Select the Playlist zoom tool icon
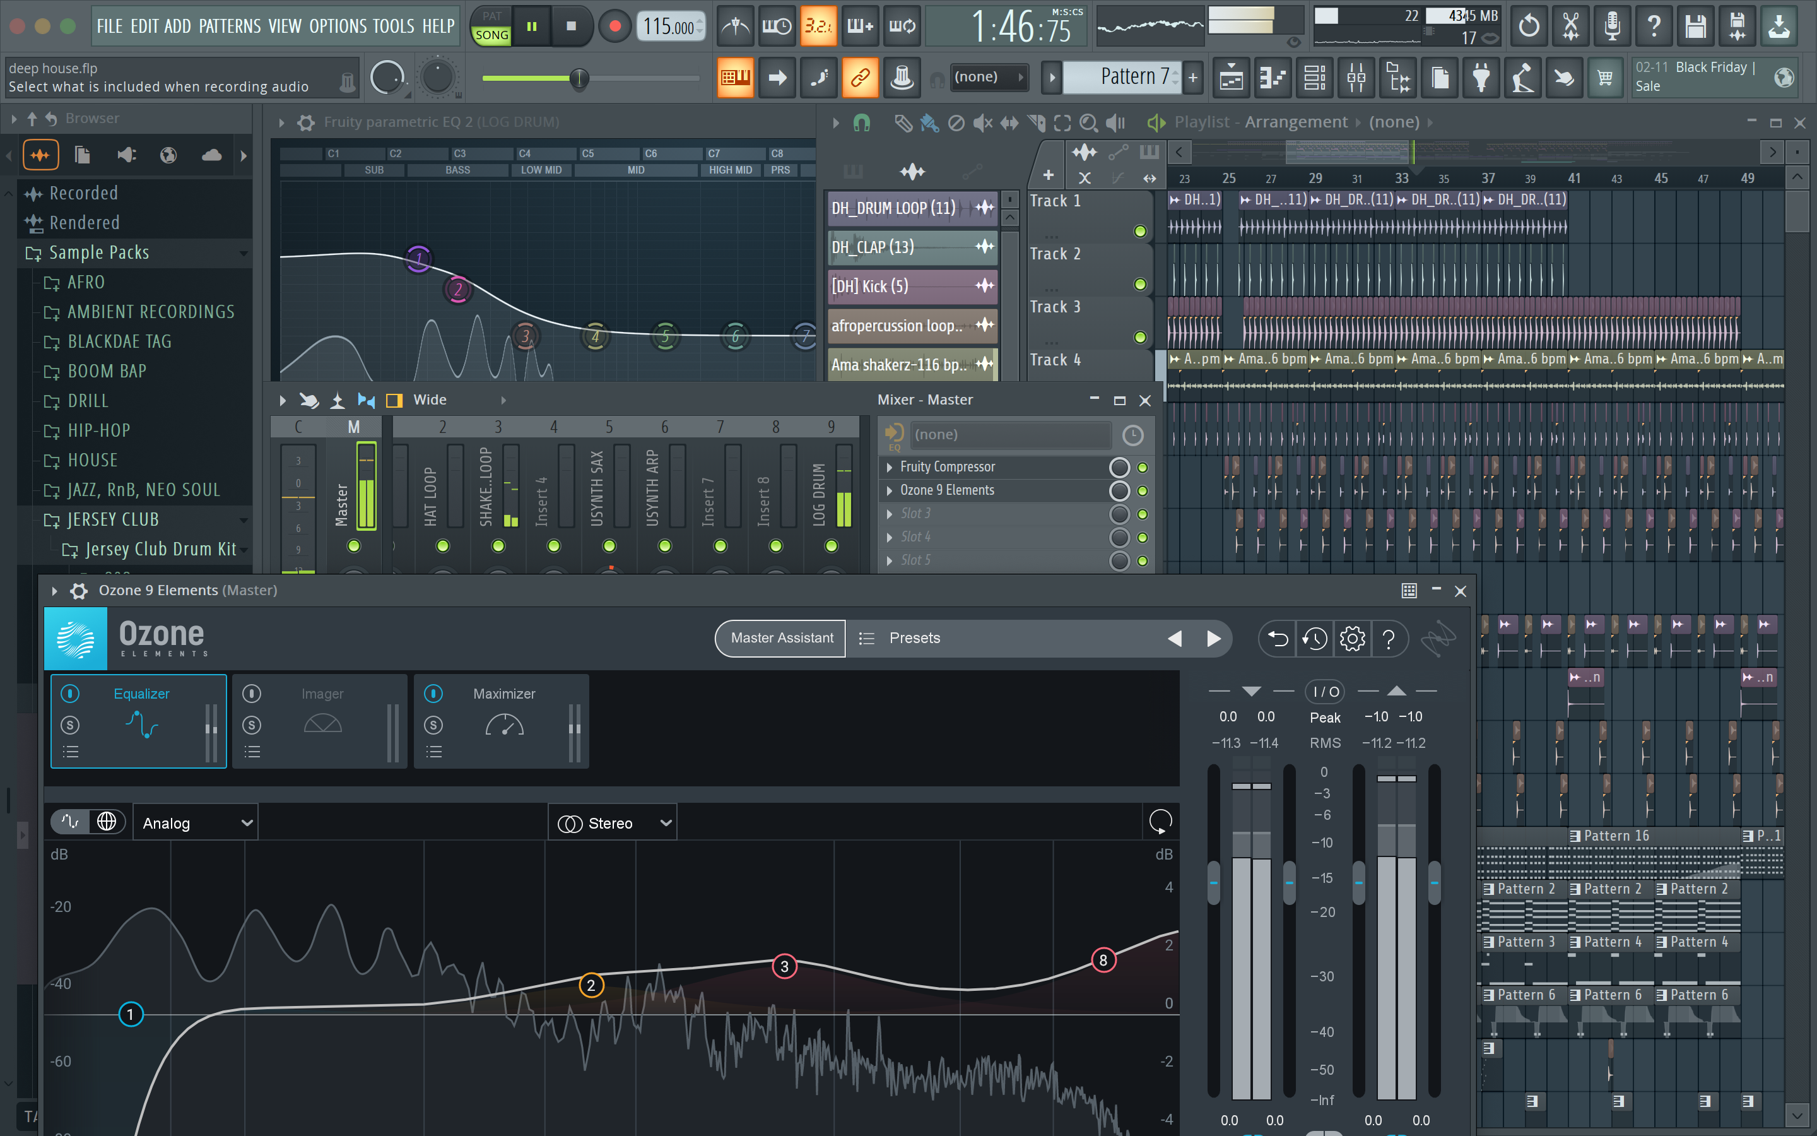This screenshot has width=1817, height=1136. click(1088, 122)
